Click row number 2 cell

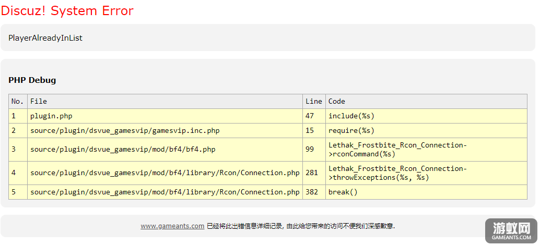tap(18, 131)
